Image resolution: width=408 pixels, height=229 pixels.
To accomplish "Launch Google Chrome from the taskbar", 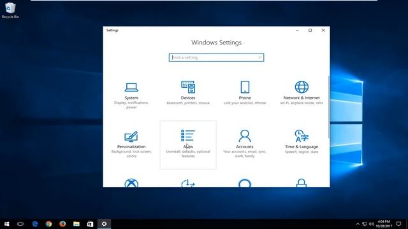I will click(48, 224).
